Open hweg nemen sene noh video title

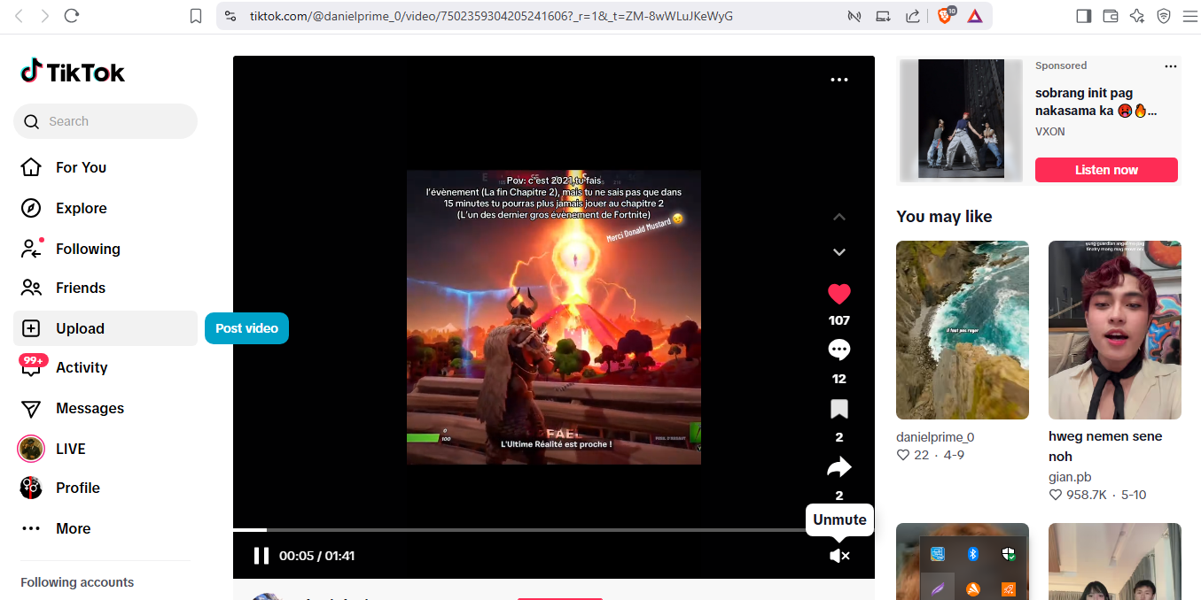point(1105,446)
